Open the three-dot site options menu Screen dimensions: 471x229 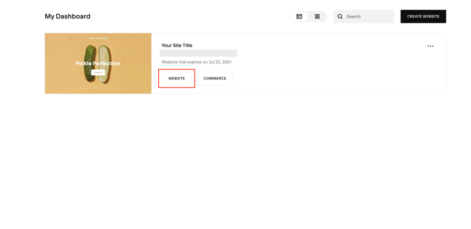431,46
